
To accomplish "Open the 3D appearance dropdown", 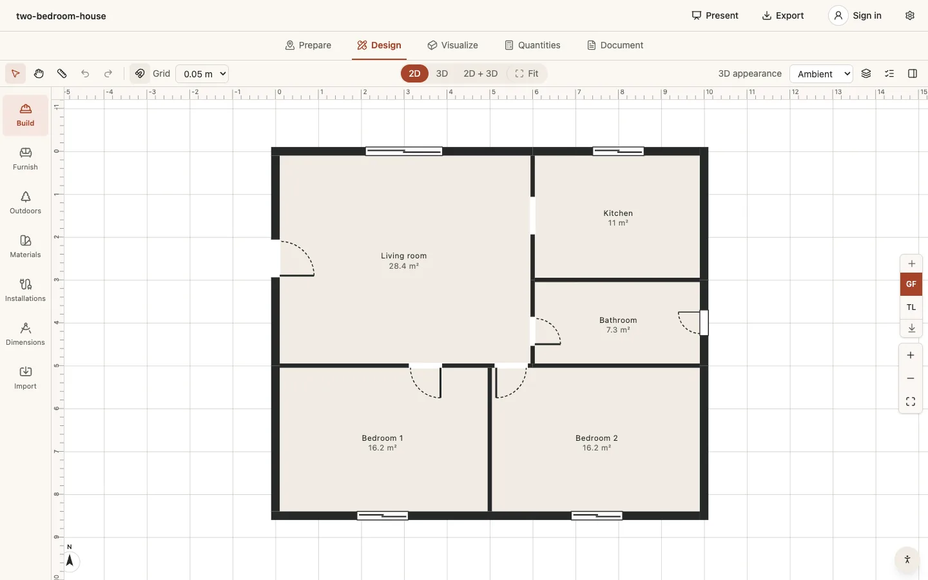I will (821, 73).
